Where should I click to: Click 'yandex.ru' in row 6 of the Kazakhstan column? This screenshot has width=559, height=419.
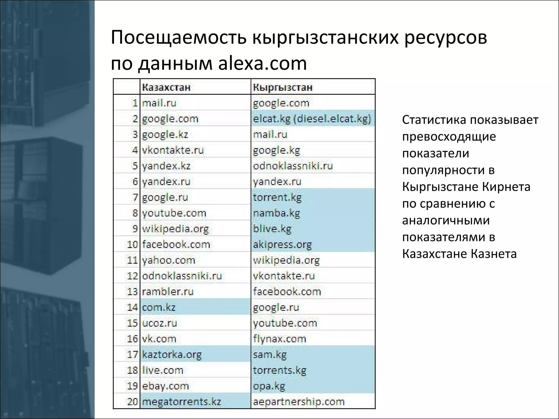tap(195, 181)
